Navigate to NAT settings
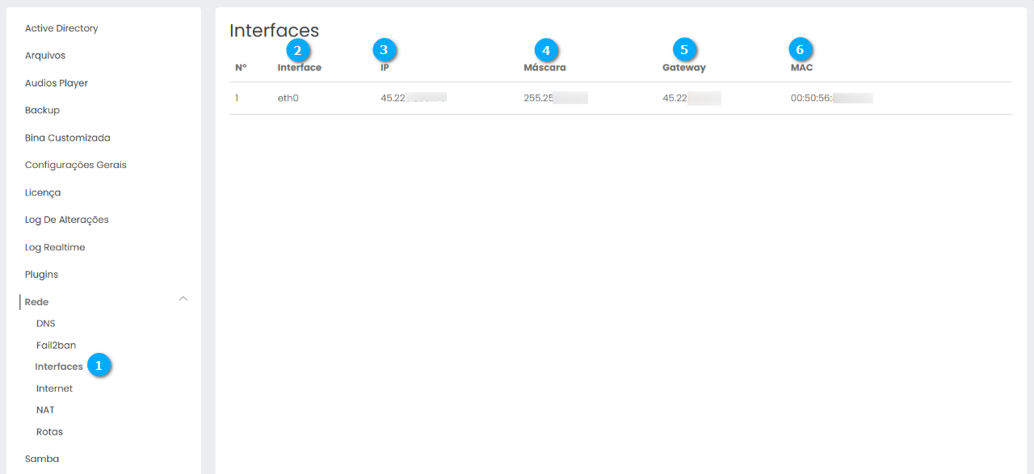Image resolution: width=1034 pixels, height=474 pixels. coord(45,410)
